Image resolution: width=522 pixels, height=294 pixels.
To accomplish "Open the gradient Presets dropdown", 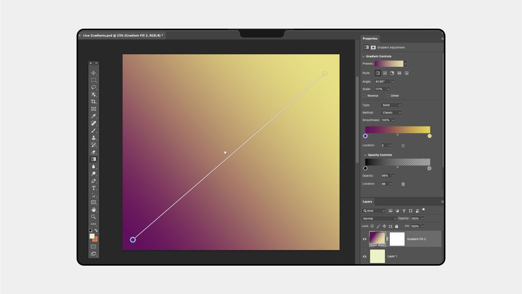I will coord(405,64).
